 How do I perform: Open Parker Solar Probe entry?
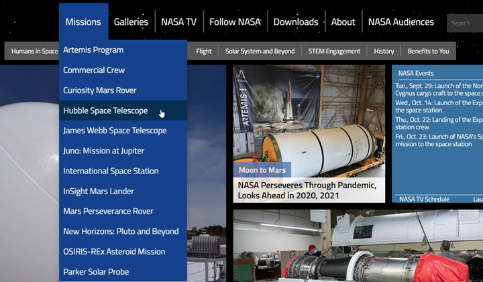(123, 272)
